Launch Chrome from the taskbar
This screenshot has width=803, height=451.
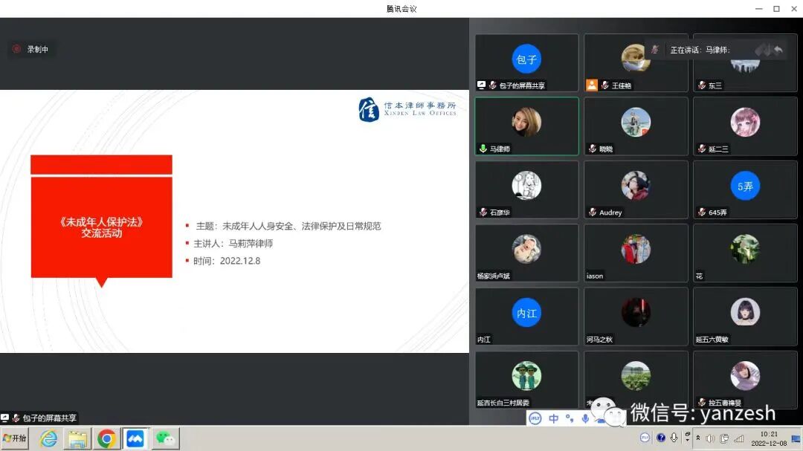(107, 438)
